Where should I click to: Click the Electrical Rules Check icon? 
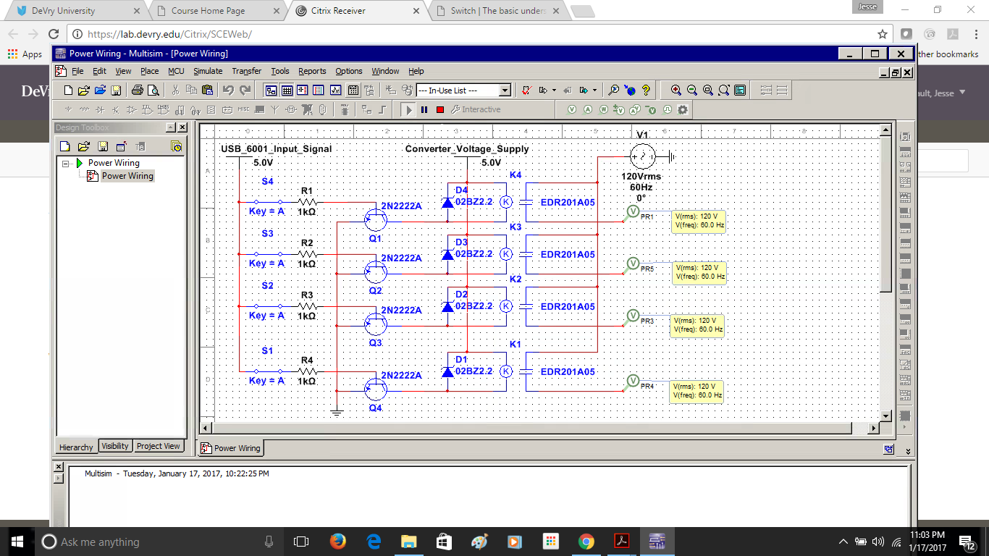tap(526, 90)
